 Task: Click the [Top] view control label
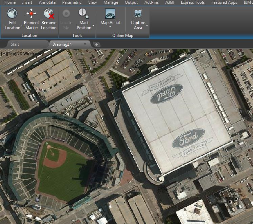11,53
